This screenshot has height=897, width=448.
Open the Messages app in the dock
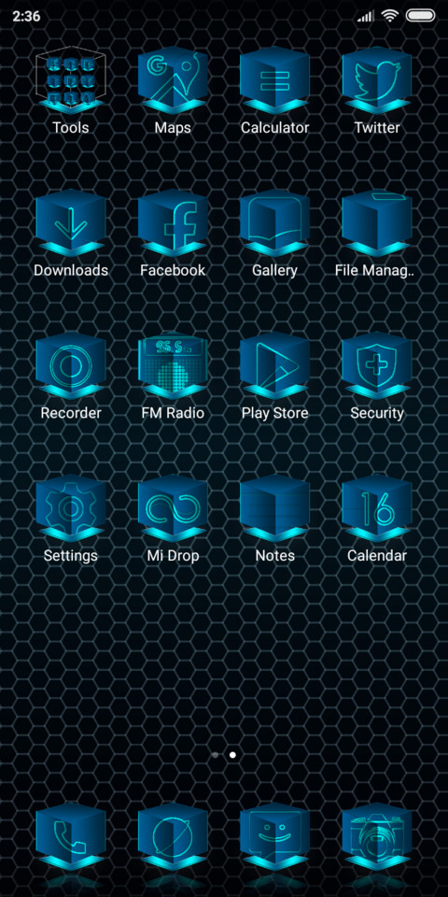[x=274, y=836]
